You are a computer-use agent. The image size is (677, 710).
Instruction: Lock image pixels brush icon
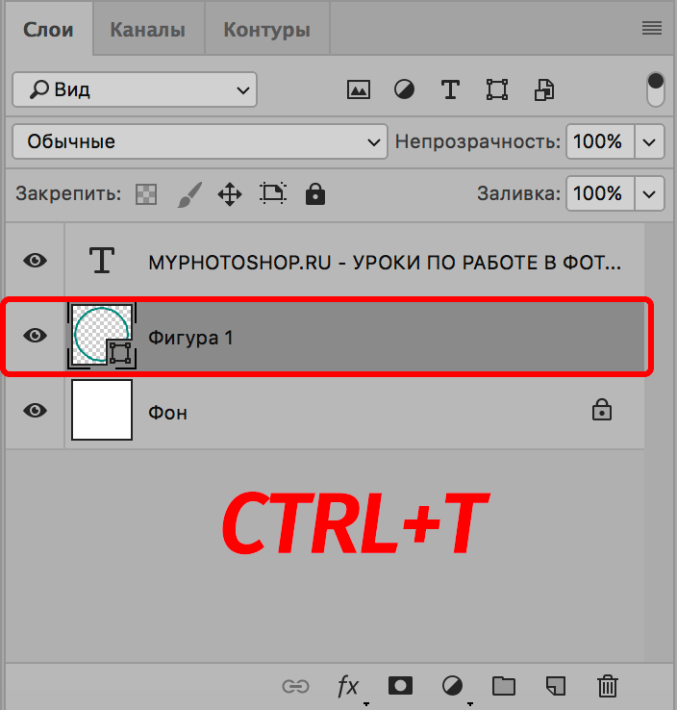(189, 194)
